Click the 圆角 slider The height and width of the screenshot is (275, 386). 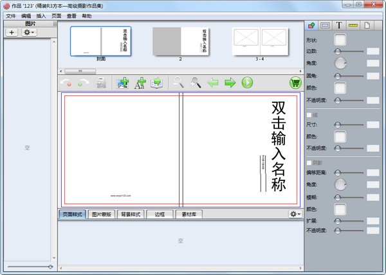[349, 76]
